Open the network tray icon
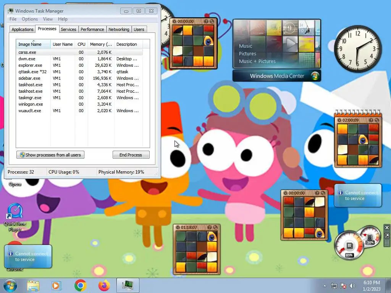Image resolution: width=391 pixels, height=293 pixels. click(334, 286)
